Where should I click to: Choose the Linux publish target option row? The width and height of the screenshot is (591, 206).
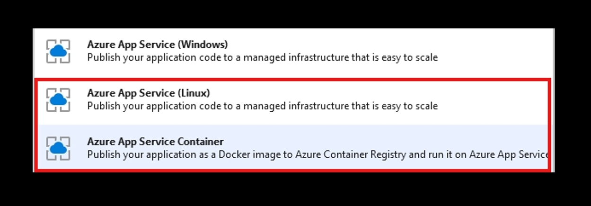[293, 100]
